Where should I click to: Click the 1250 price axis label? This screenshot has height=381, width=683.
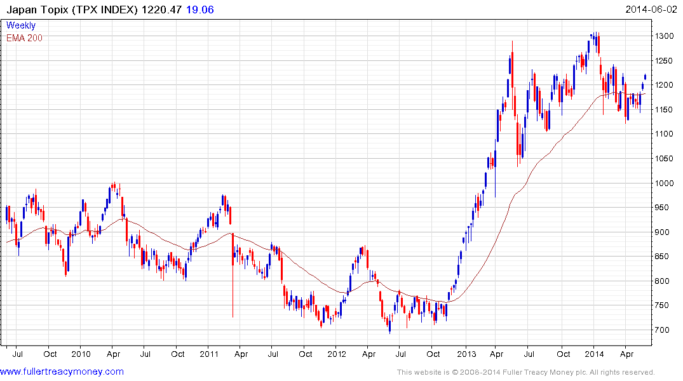[665, 60]
